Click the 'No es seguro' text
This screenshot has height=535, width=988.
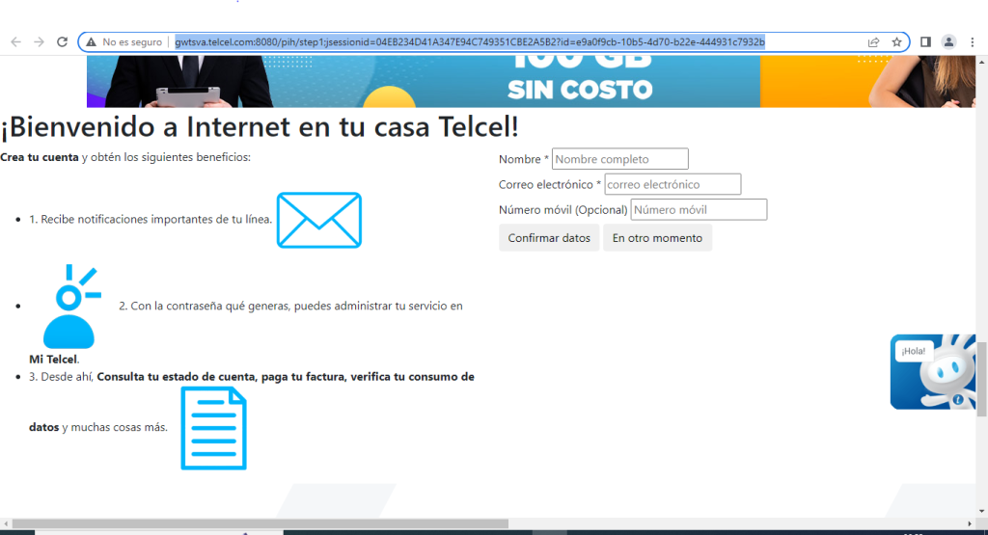(132, 42)
